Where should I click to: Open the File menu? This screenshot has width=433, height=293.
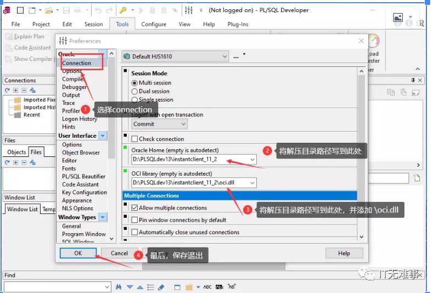pos(15,24)
